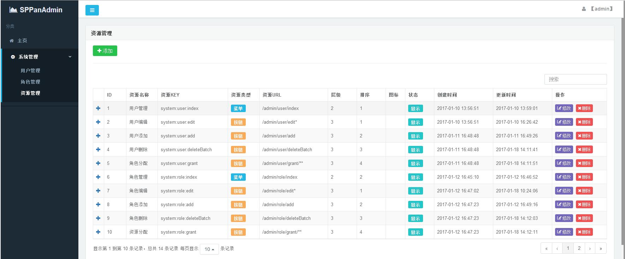Viewport: 625px width, 259px height.
Task: Click the SPPanAdmin logo
Action: (x=36, y=10)
